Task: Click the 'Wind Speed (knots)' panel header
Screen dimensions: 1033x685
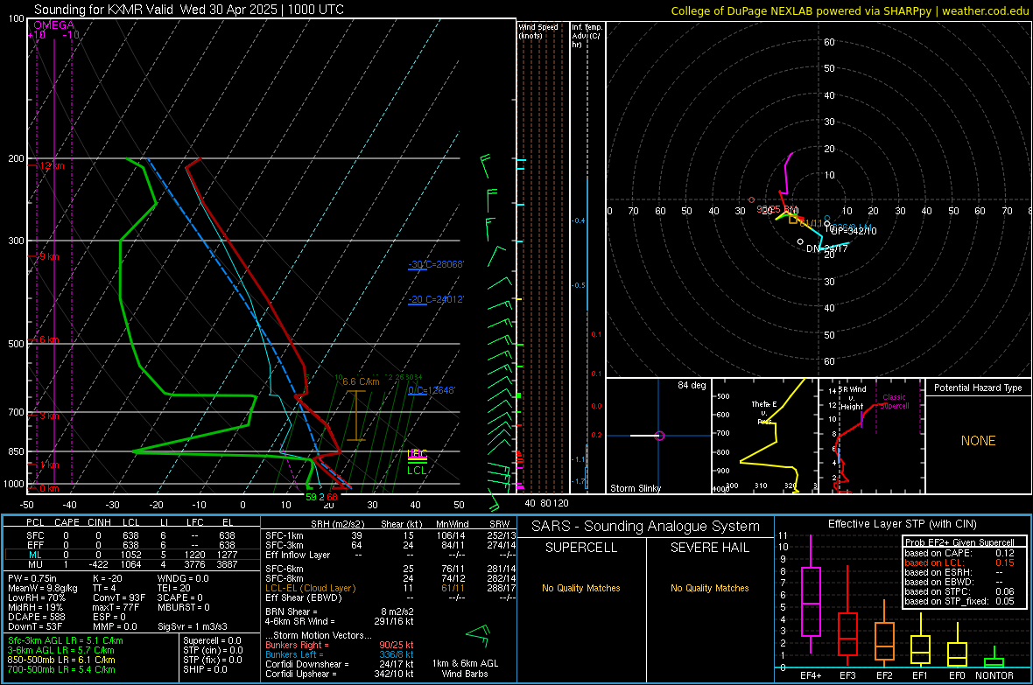Action: pos(538,31)
